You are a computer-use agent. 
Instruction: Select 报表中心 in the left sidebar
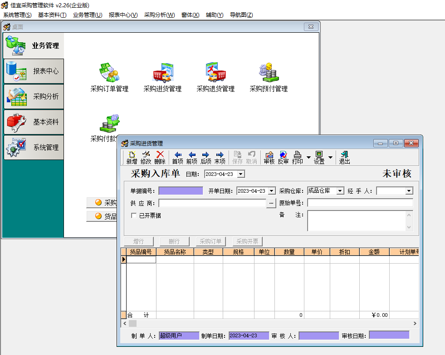34,71
